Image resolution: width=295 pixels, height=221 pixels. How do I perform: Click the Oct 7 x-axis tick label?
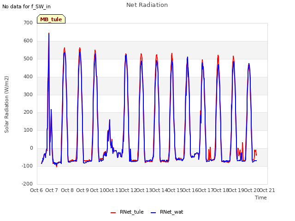[52, 190]
